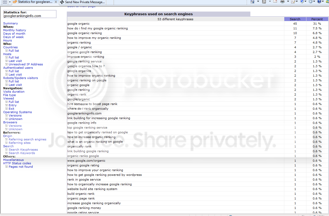Click the Safety shield icon
Image resolution: width=329 pixels, height=216 pixels.
[302, 2]
